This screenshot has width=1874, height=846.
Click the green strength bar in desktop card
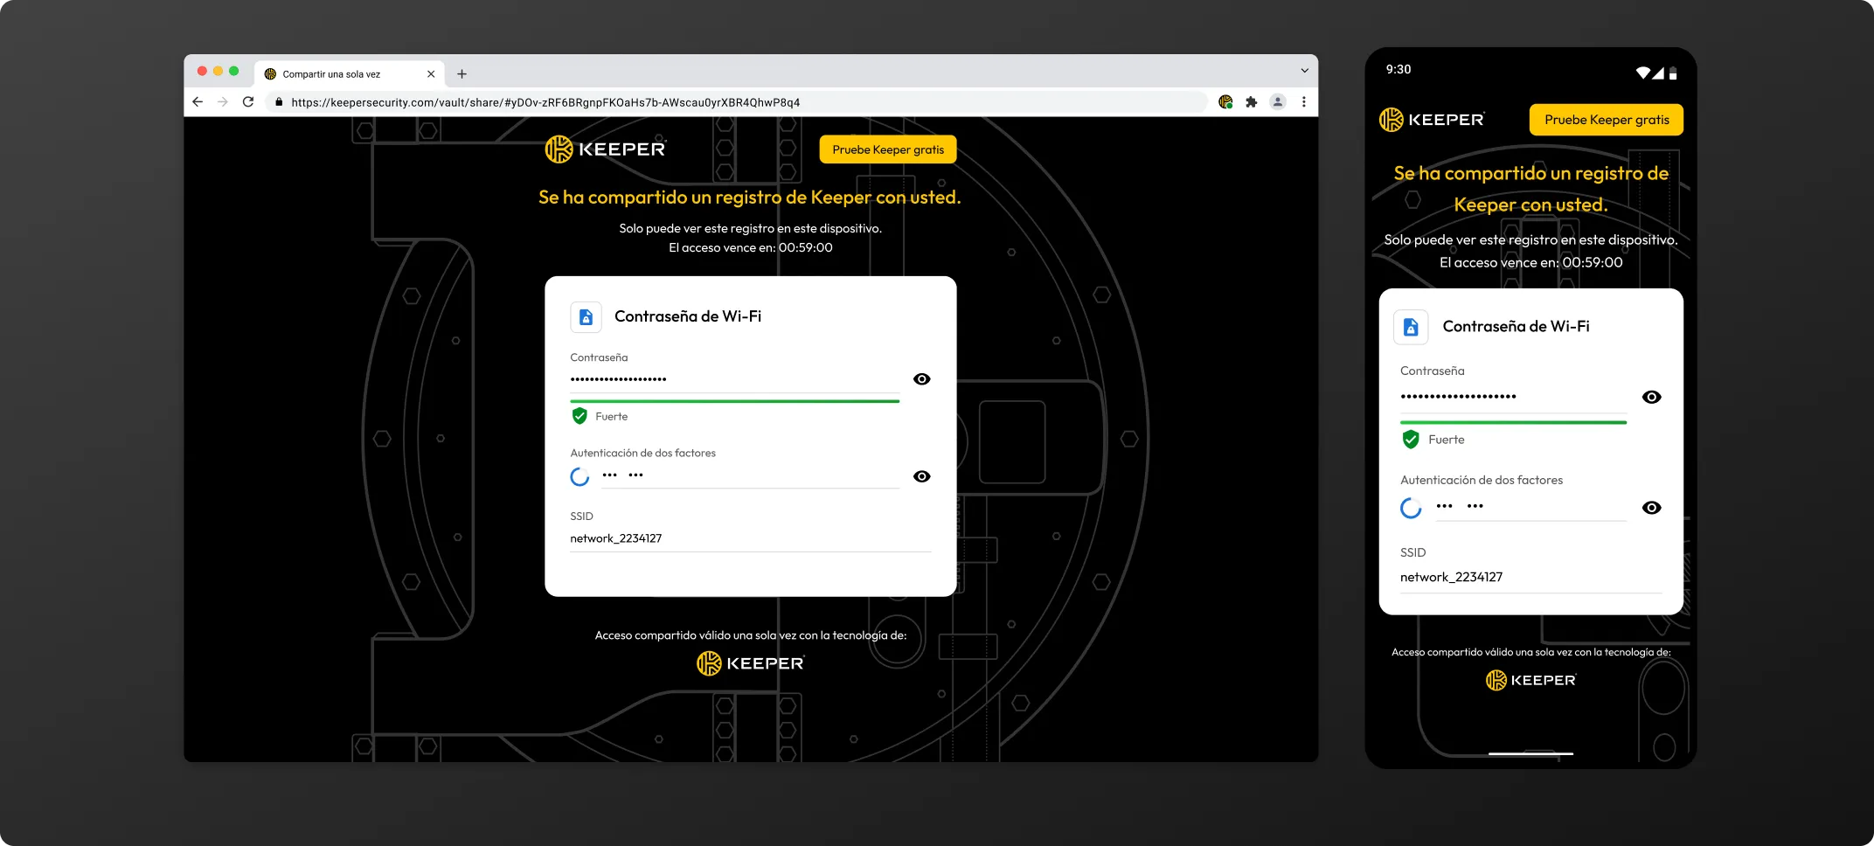click(x=734, y=401)
